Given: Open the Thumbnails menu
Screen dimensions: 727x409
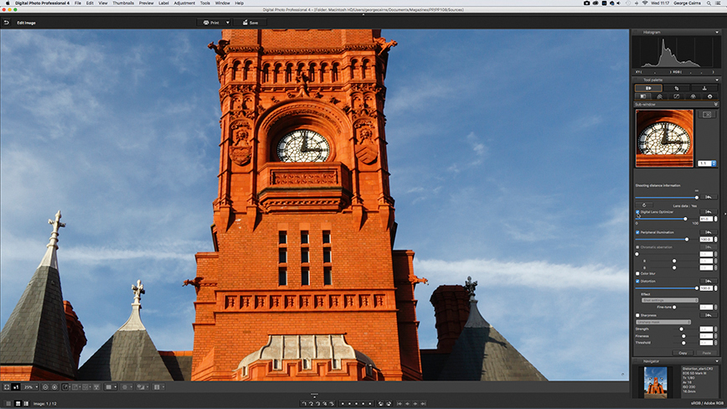Looking at the screenshot, I should 123,3.
